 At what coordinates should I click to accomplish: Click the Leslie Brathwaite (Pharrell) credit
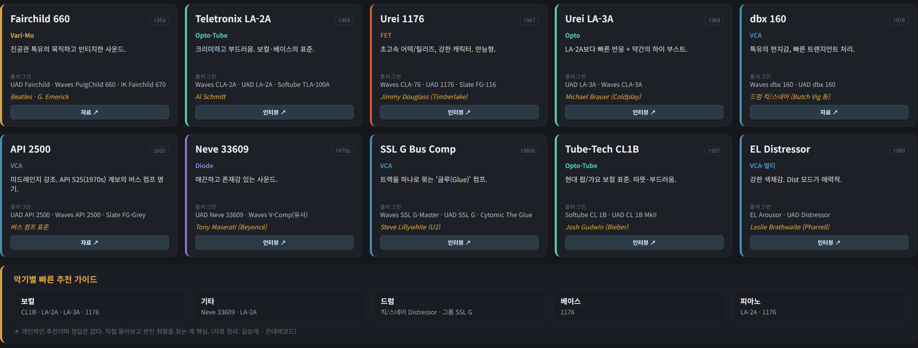click(x=789, y=227)
